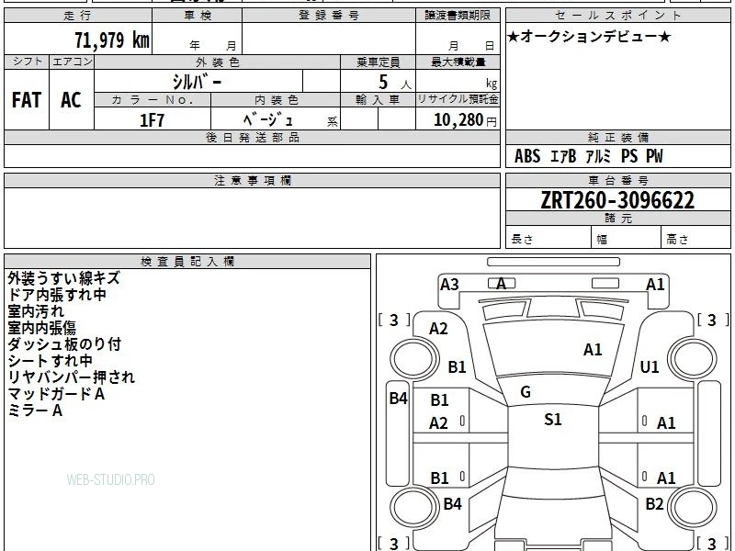The width and height of the screenshot is (735, 551).
Task: Click the 外装色 header
Action: pos(217,62)
